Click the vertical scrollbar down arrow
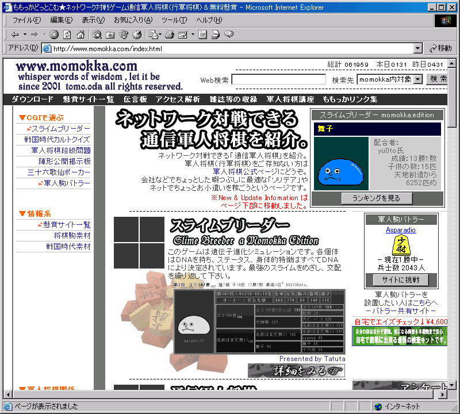This screenshot has height=414, width=460. 452,385
